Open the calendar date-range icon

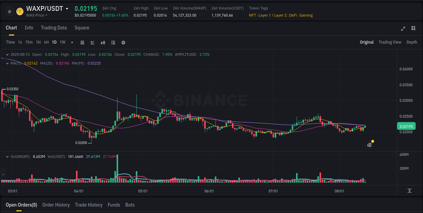click(x=82, y=43)
